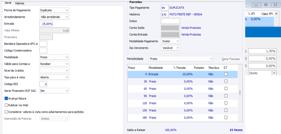
Task: Maximize the background window
Action: (x=266, y=5)
